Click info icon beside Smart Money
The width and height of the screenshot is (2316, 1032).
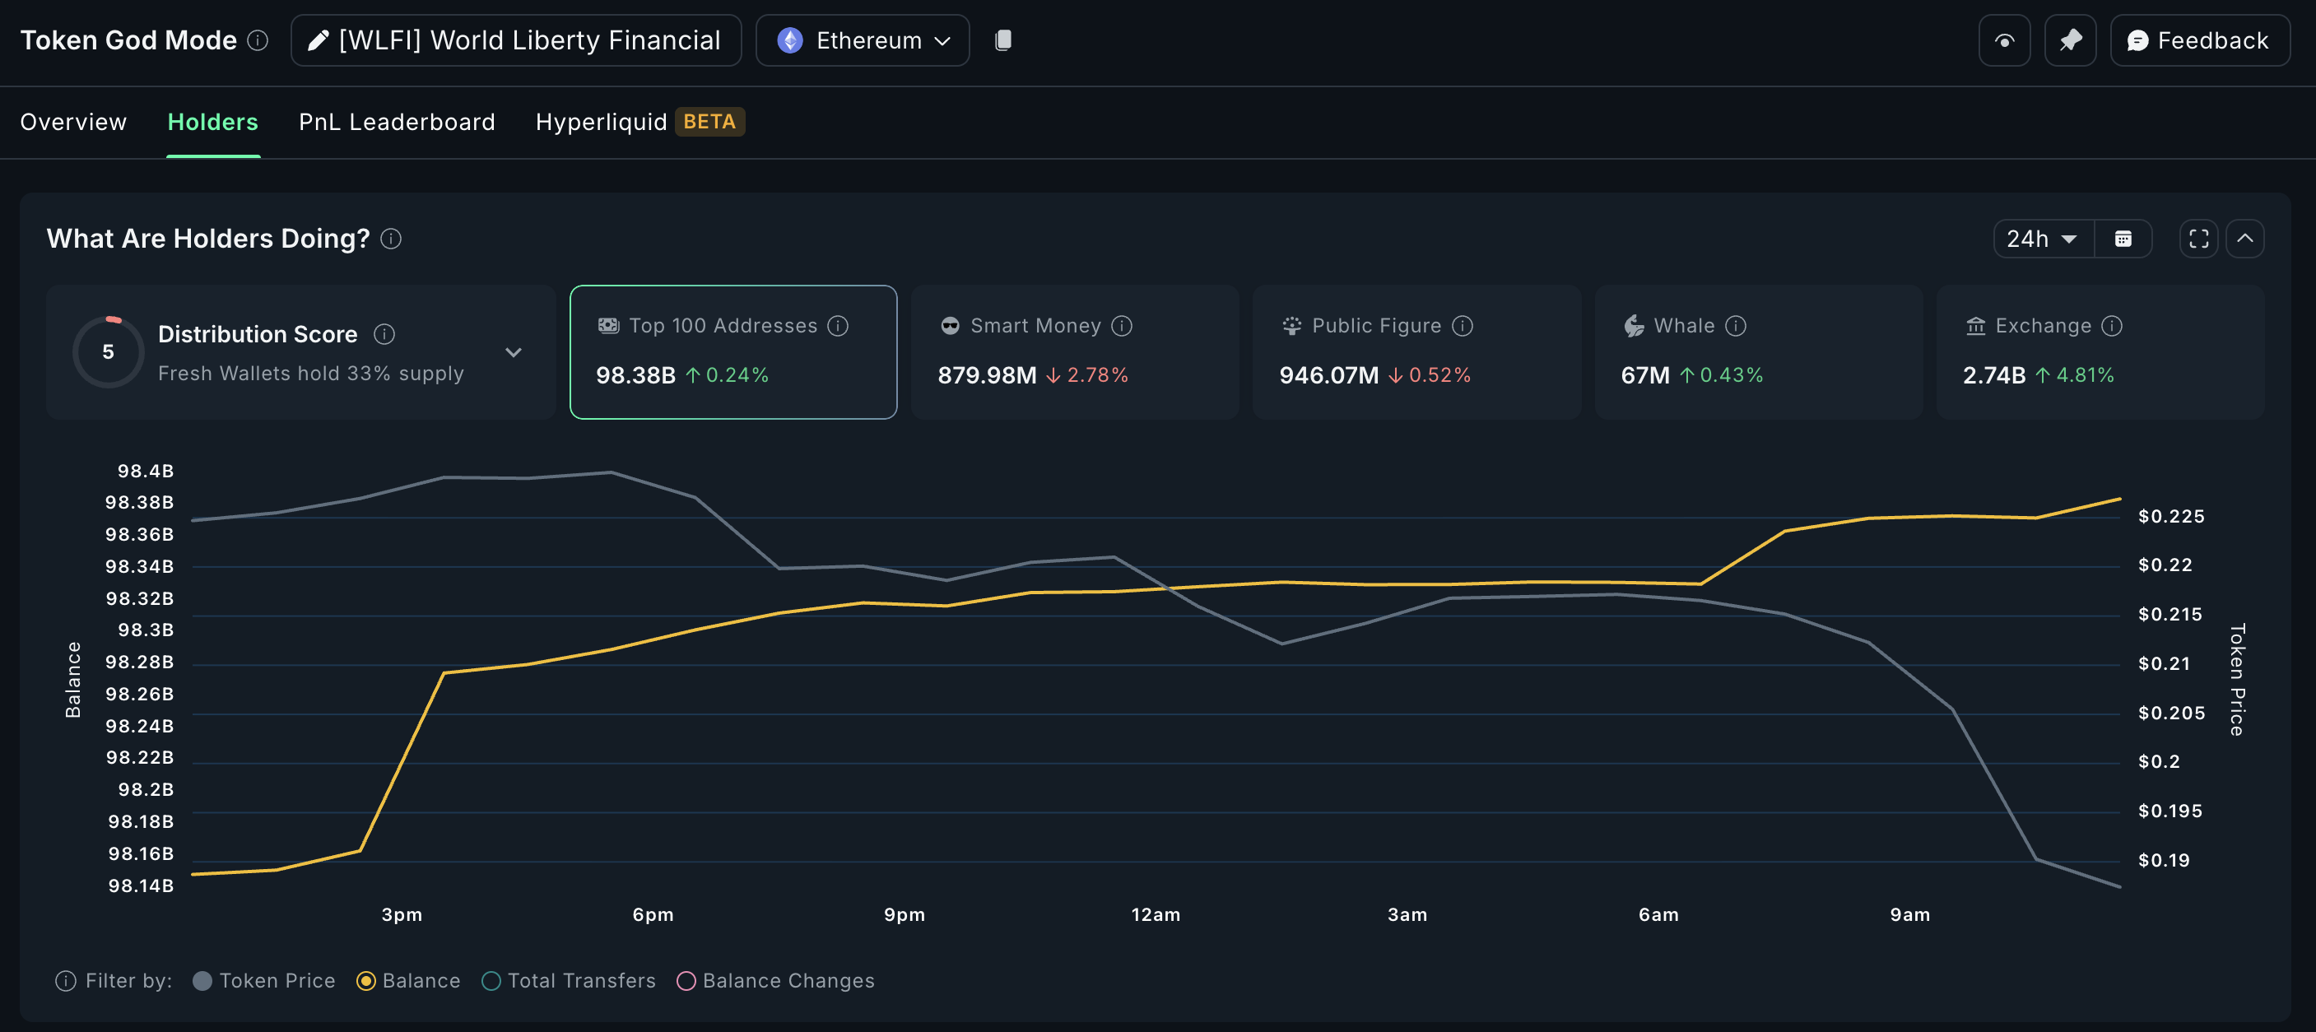coord(1121,325)
